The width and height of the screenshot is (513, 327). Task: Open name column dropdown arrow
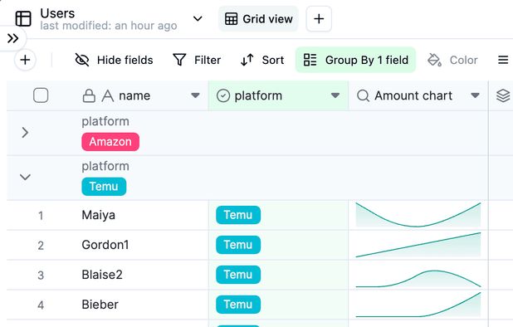[x=195, y=95]
